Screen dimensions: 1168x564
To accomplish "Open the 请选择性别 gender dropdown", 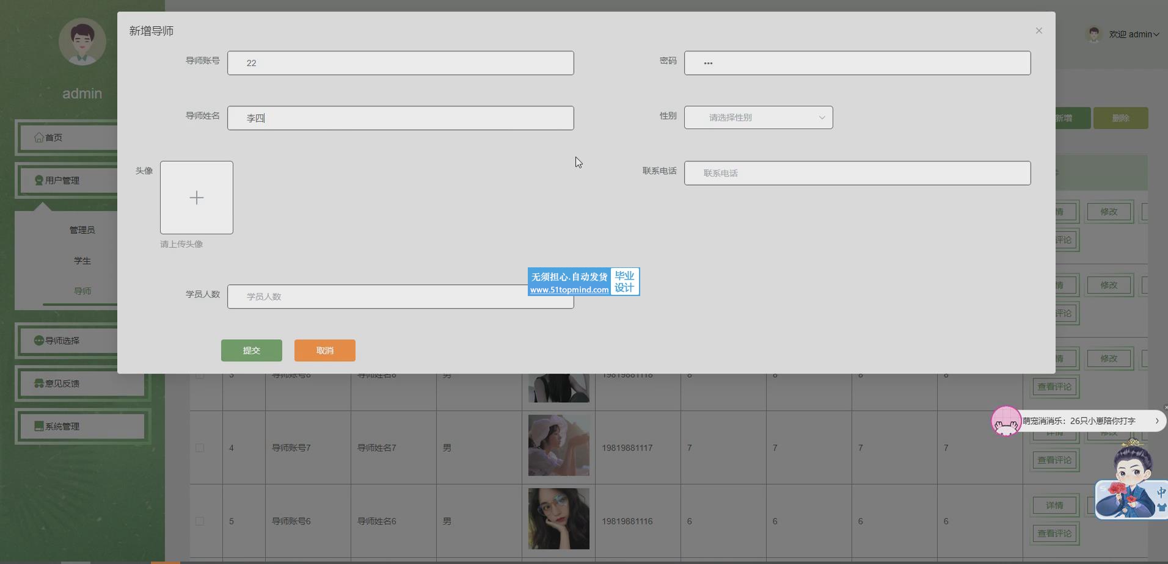I will 758,117.
